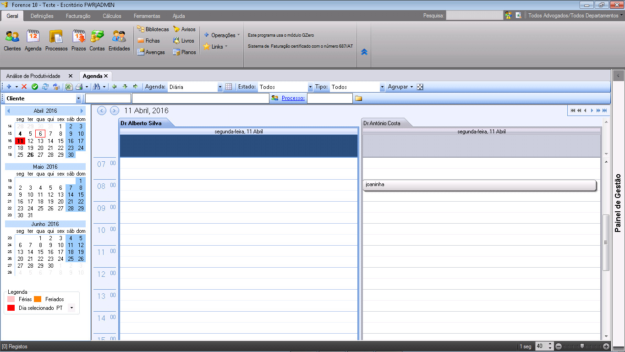Open Bibliotecas from the ribbon
The height and width of the screenshot is (352, 625).
pos(153,29)
